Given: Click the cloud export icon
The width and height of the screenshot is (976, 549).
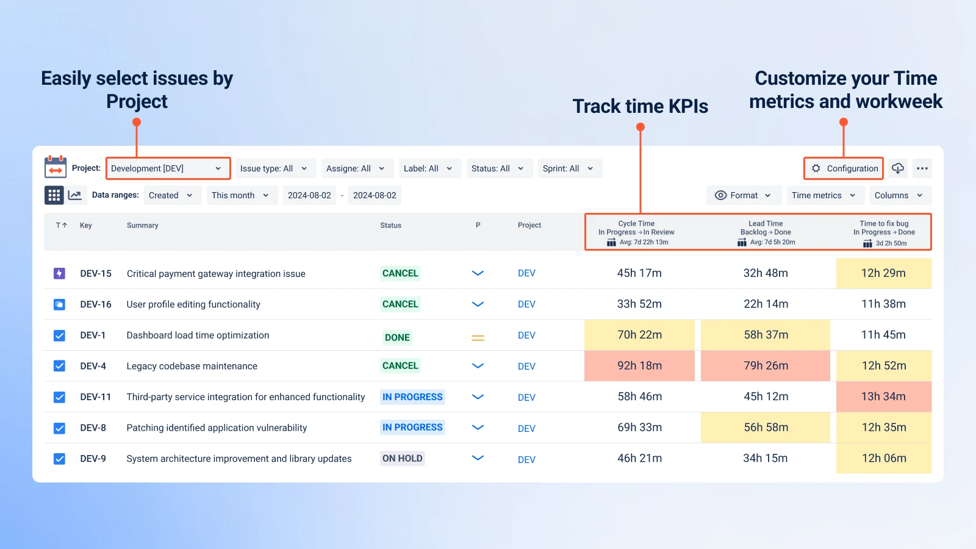Looking at the screenshot, I should coord(898,168).
